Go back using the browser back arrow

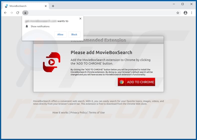(5, 13)
